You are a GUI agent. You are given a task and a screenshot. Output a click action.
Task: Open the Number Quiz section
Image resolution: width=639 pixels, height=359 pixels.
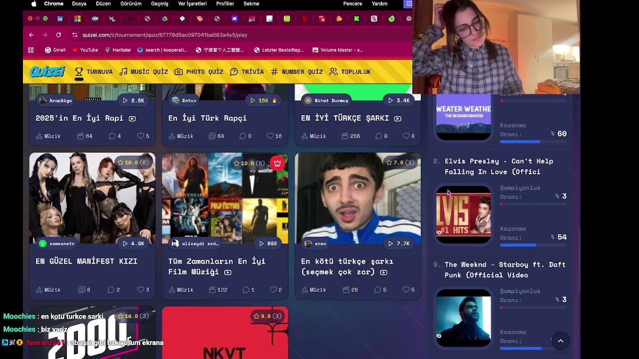tap(297, 72)
